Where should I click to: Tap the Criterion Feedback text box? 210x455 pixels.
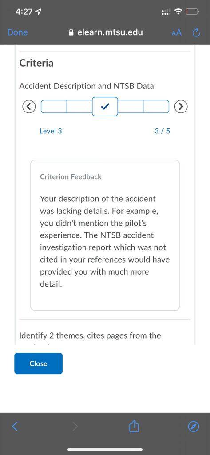[105, 235]
